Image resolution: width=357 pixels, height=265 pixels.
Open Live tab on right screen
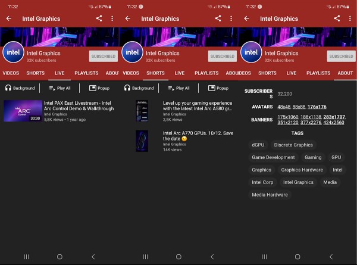[292, 73]
